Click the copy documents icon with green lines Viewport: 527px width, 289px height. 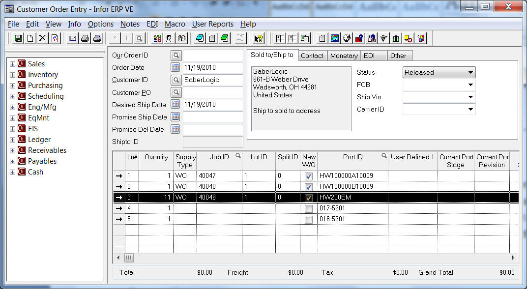coord(305,38)
